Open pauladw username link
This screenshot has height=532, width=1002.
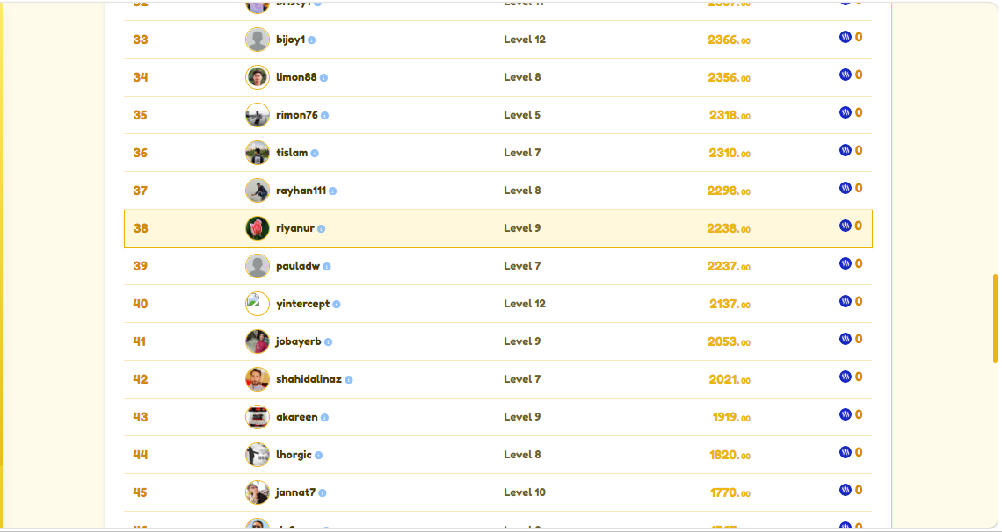point(298,266)
